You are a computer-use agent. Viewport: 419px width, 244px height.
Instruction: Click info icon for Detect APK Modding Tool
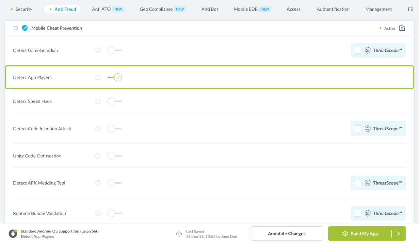coord(98,183)
